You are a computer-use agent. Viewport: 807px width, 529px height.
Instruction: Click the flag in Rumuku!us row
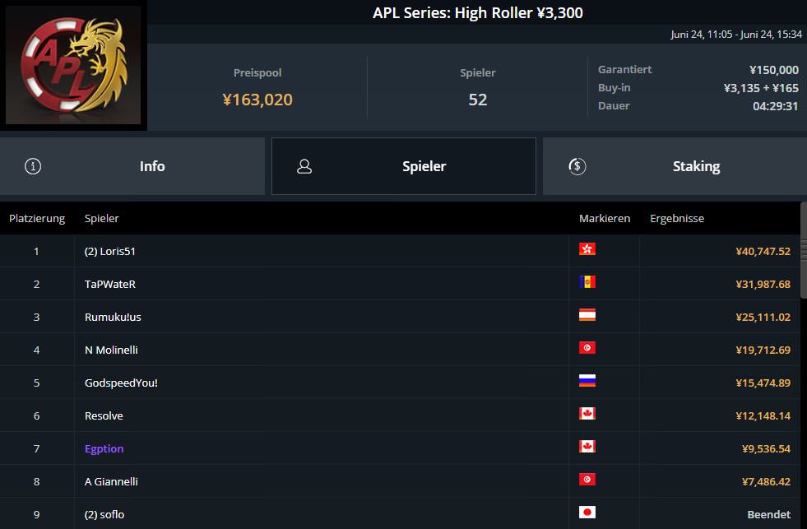pyautogui.click(x=587, y=315)
